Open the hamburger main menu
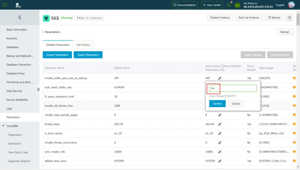Screen dimensions: 300x170 click(x=5, y=5)
